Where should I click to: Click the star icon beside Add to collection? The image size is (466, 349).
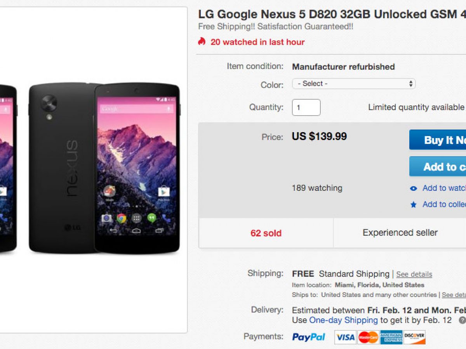click(x=414, y=204)
